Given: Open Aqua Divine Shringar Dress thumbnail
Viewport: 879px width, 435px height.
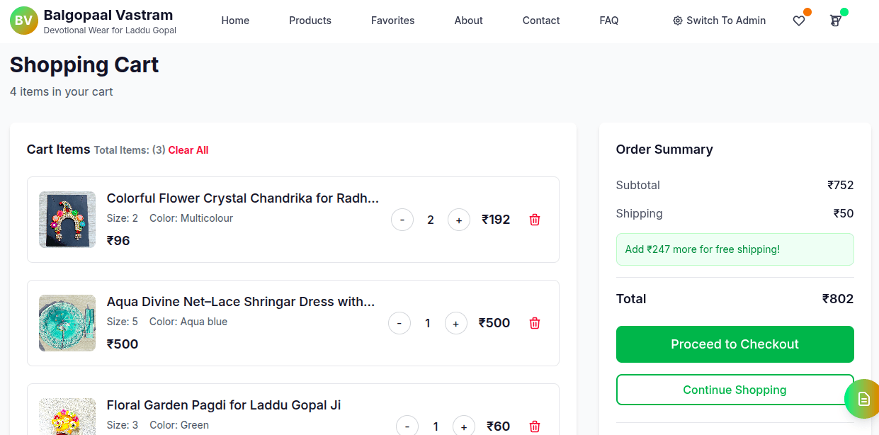Looking at the screenshot, I should click(67, 323).
